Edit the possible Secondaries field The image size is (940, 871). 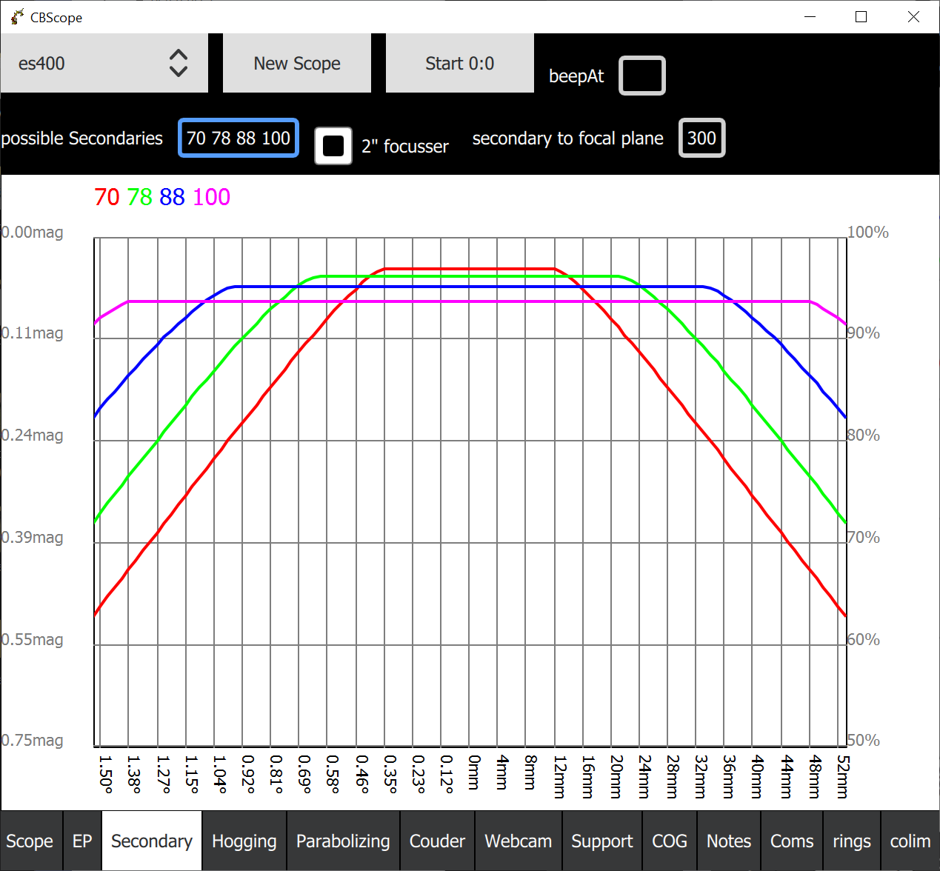tap(239, 138)
